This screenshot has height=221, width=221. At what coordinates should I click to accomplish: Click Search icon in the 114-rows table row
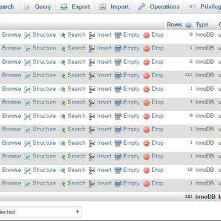pyautogui.click(x=63, y=76)
